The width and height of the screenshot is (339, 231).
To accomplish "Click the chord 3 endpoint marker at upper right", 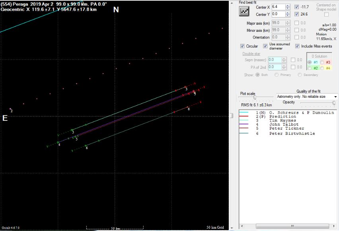I will coord(185,87).
